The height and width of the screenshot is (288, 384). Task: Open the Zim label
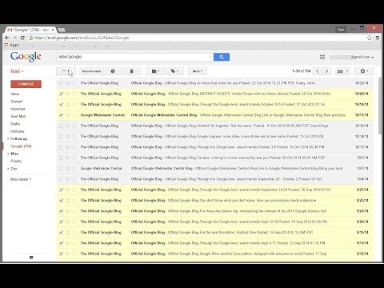coord(14,169)
